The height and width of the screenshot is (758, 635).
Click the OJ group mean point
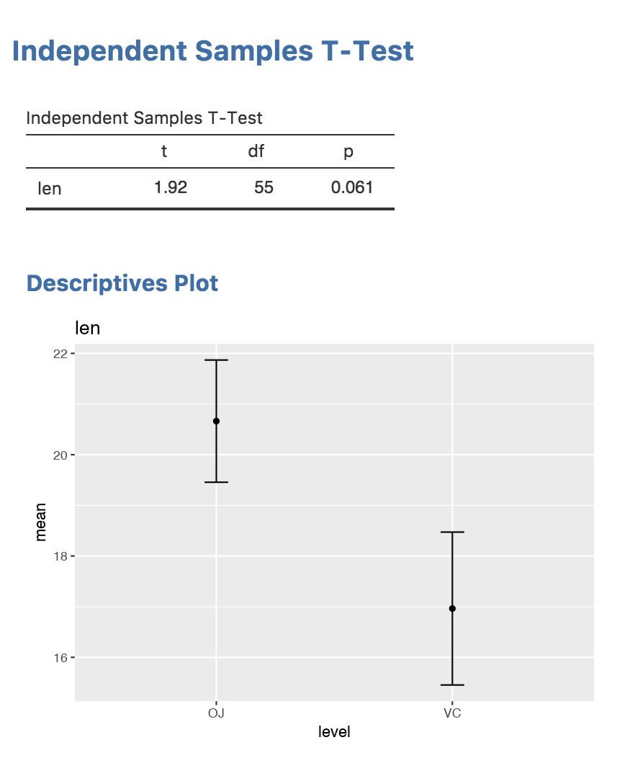pos(216,421)
